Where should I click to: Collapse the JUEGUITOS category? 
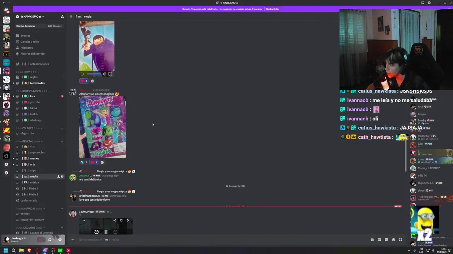click(x=31, y=228)
